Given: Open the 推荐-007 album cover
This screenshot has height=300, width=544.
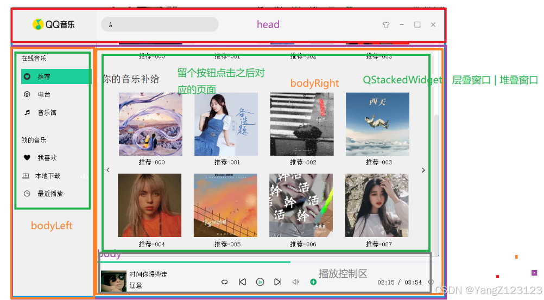Looking at the screenshot, I should 377,205.
